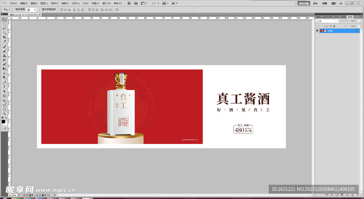Enable the 显示变换控件 checkbox
364x199 pixels.
41,10
